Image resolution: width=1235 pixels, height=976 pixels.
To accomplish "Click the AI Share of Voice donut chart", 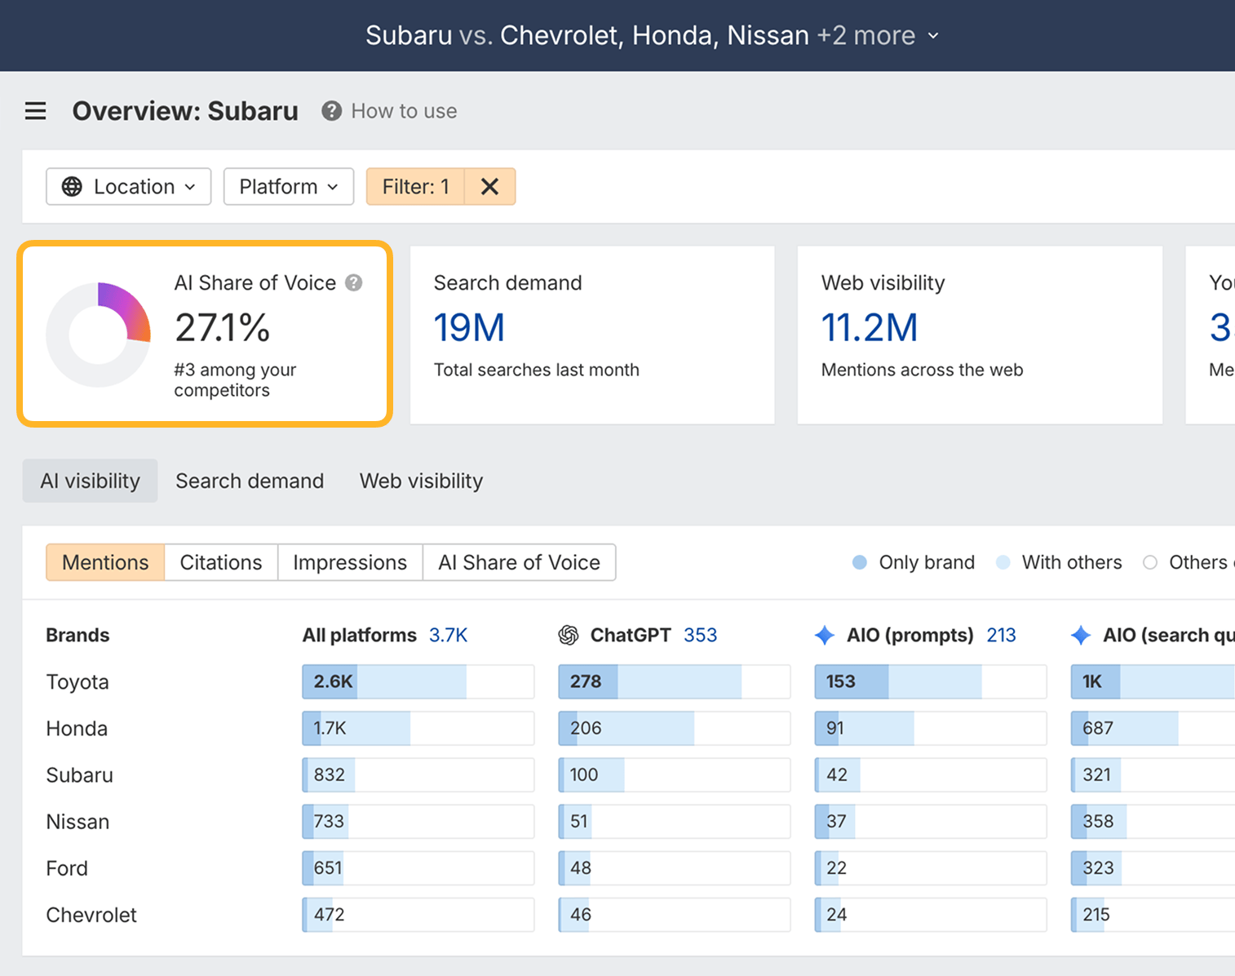I will click(x=99, y=335).
